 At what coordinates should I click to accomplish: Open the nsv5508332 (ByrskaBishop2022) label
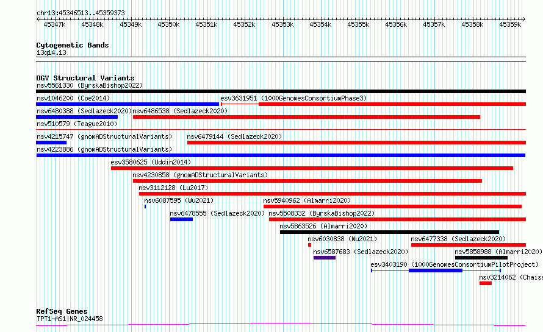[x=322, y=213]
